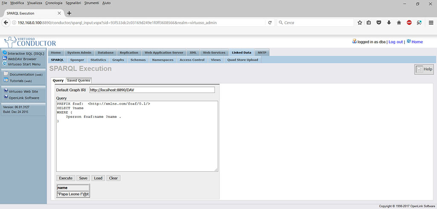This screenshot has height=209, width=437.
Task: Click the Home link at top right
Action: pos(417,42)
